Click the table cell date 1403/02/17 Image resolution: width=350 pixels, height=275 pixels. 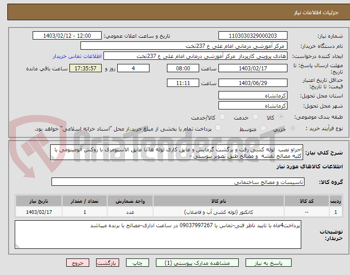pos(39,212)
